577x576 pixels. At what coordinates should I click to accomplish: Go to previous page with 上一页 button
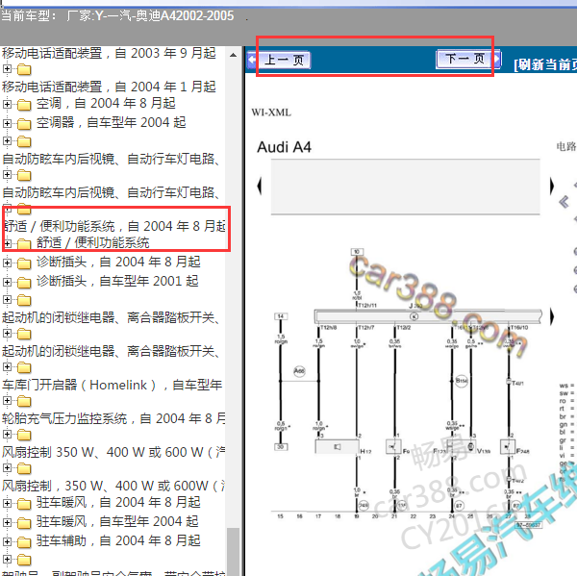[286, 60]
